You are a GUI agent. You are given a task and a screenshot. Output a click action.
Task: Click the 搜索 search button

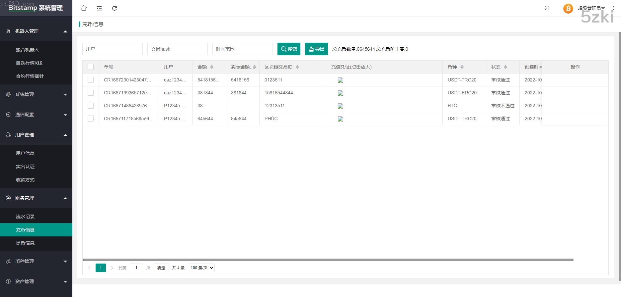pyautogui.click(x=289, y=49)
